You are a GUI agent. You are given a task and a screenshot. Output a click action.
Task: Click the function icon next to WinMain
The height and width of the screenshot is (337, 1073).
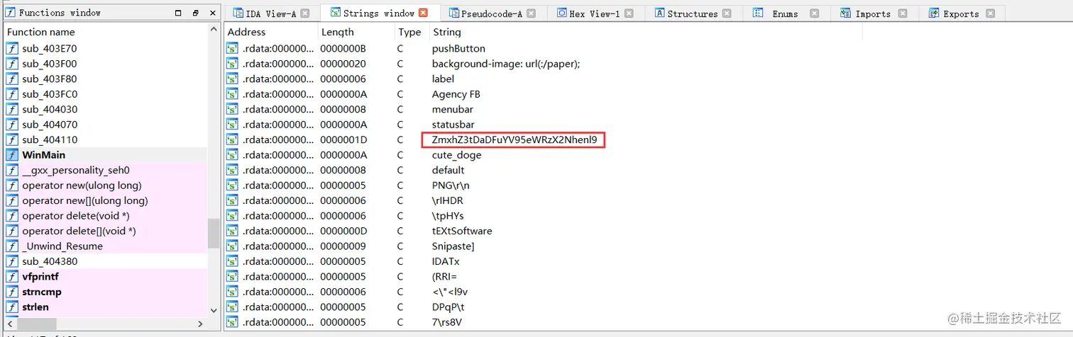(11, 155)
